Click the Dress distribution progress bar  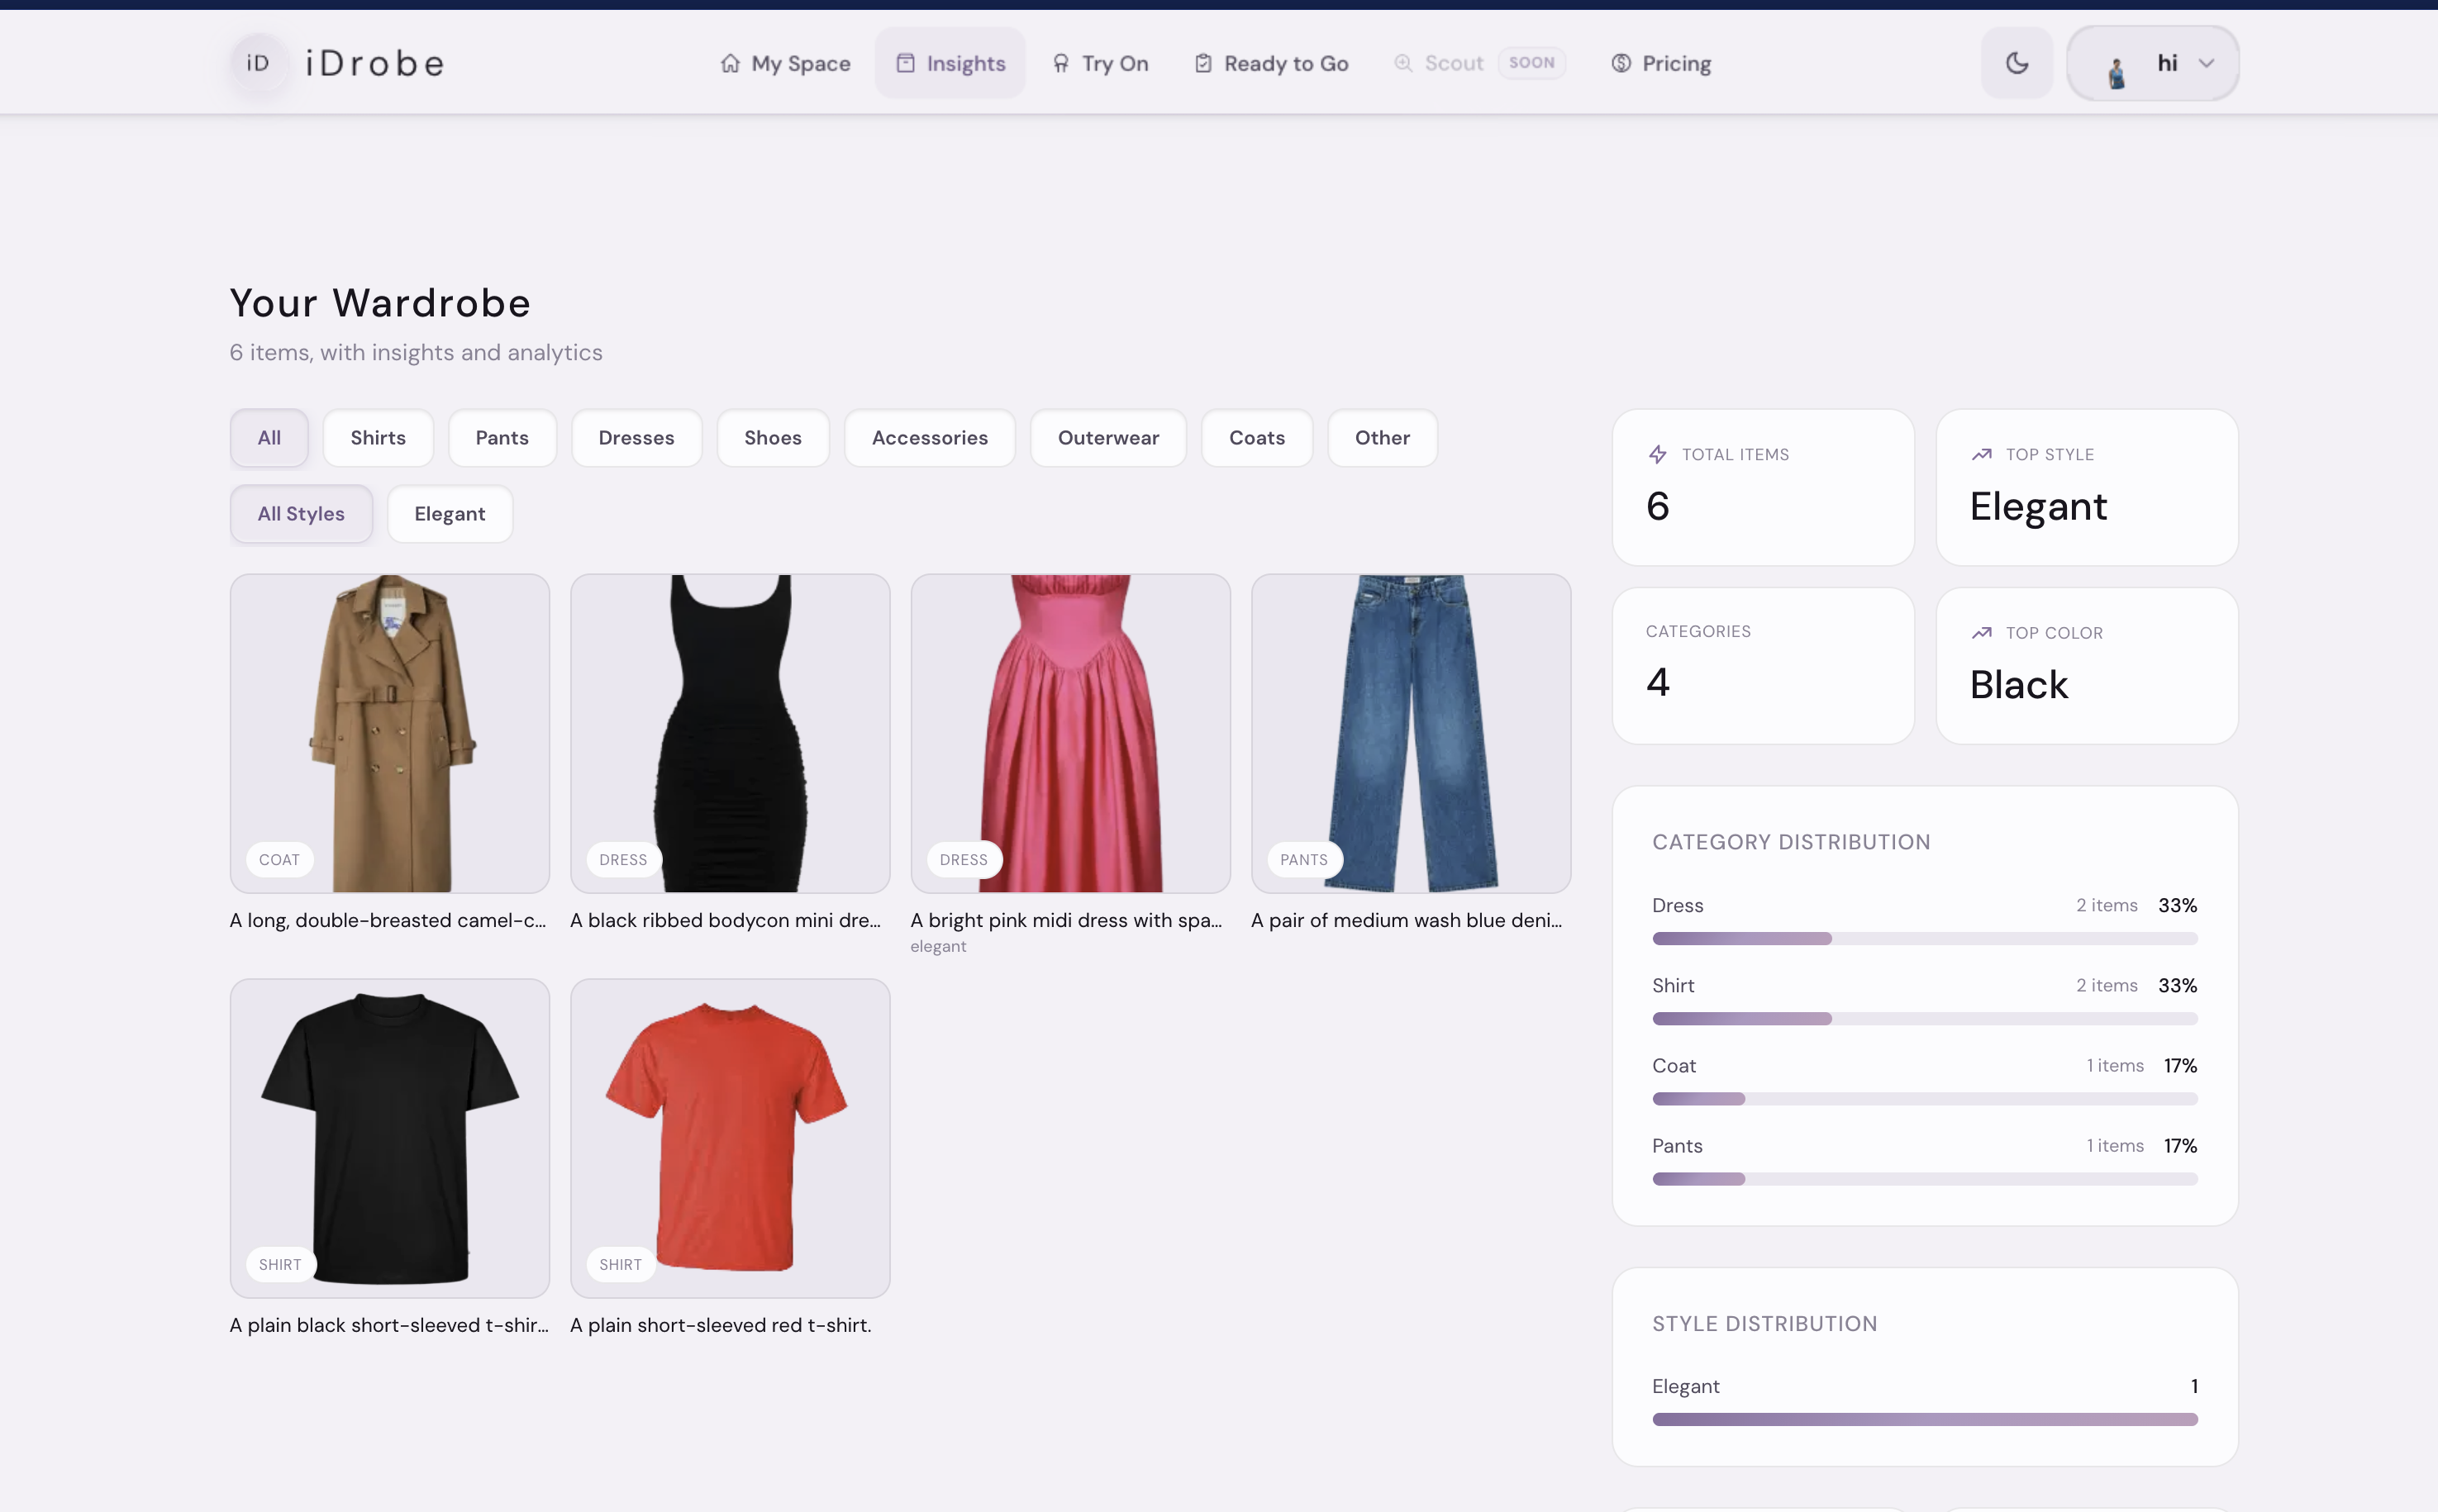[x=1924, y=939]
